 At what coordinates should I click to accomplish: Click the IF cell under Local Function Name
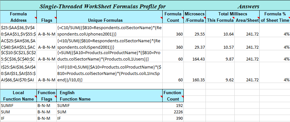pyautogui.click(x=19, y=118)
